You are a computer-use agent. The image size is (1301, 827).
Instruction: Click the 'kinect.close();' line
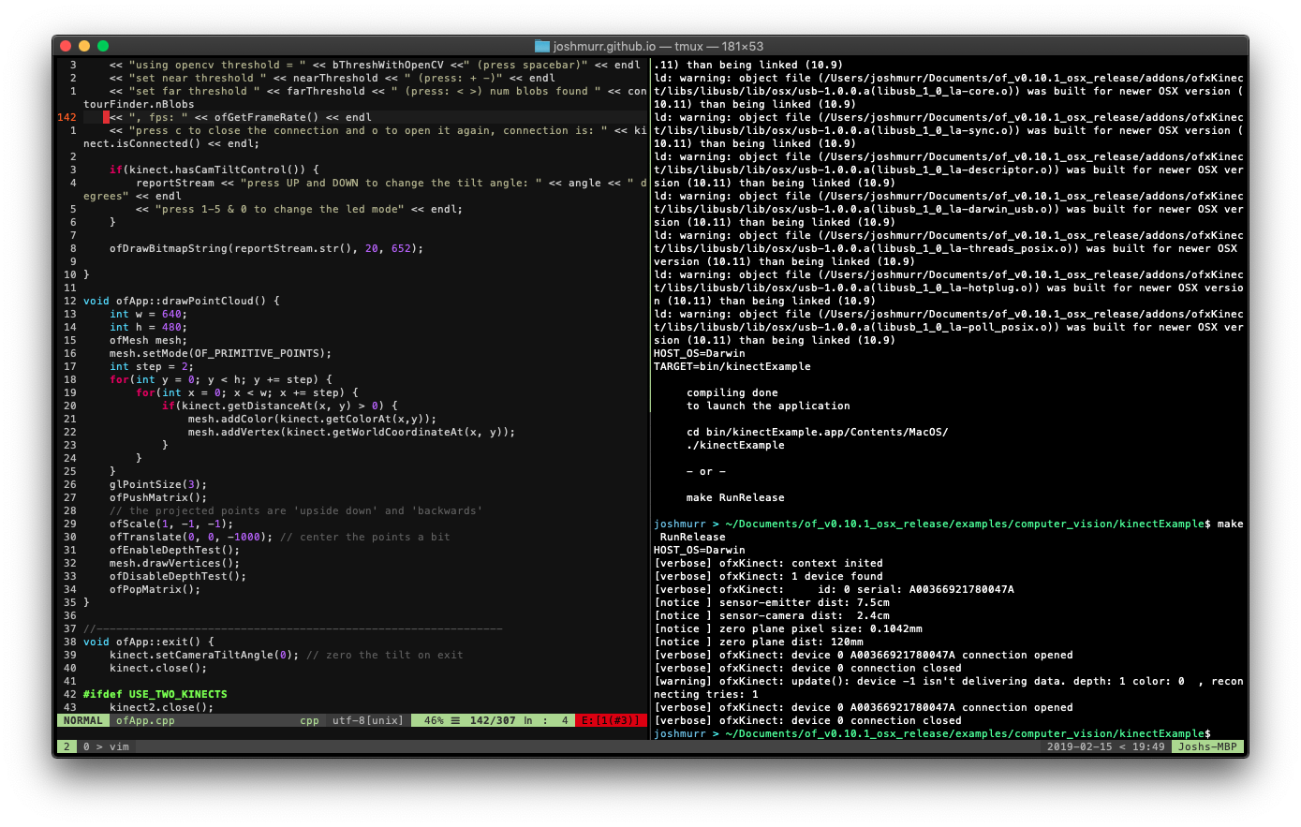pos(158,668)
